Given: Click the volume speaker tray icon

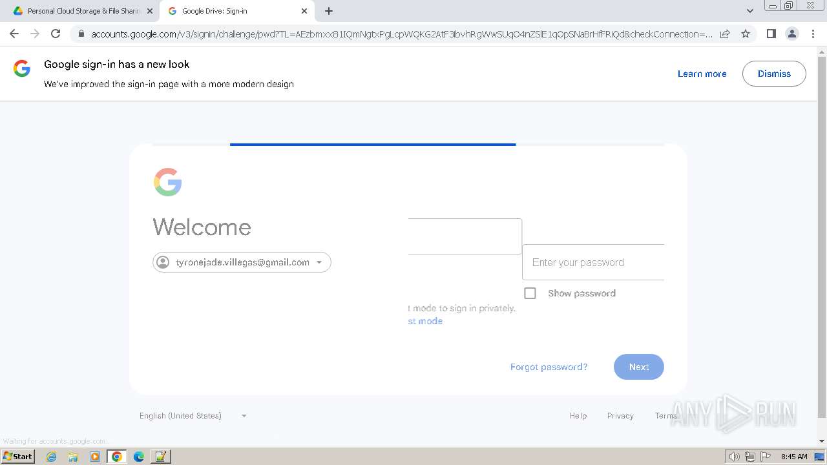Looking at the screenshot, I should tap(734, 457).
